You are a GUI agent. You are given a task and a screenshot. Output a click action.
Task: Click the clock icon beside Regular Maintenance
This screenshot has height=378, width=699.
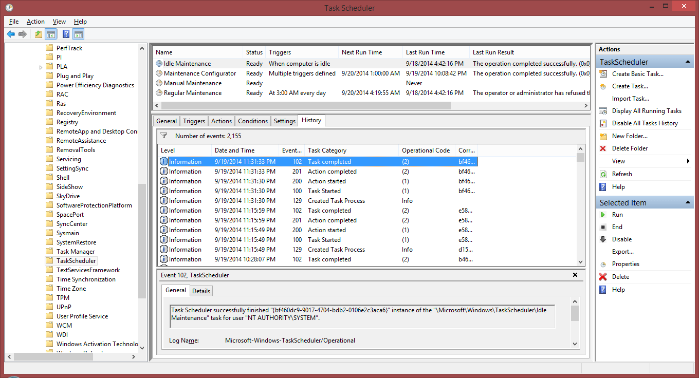[159, 93]
